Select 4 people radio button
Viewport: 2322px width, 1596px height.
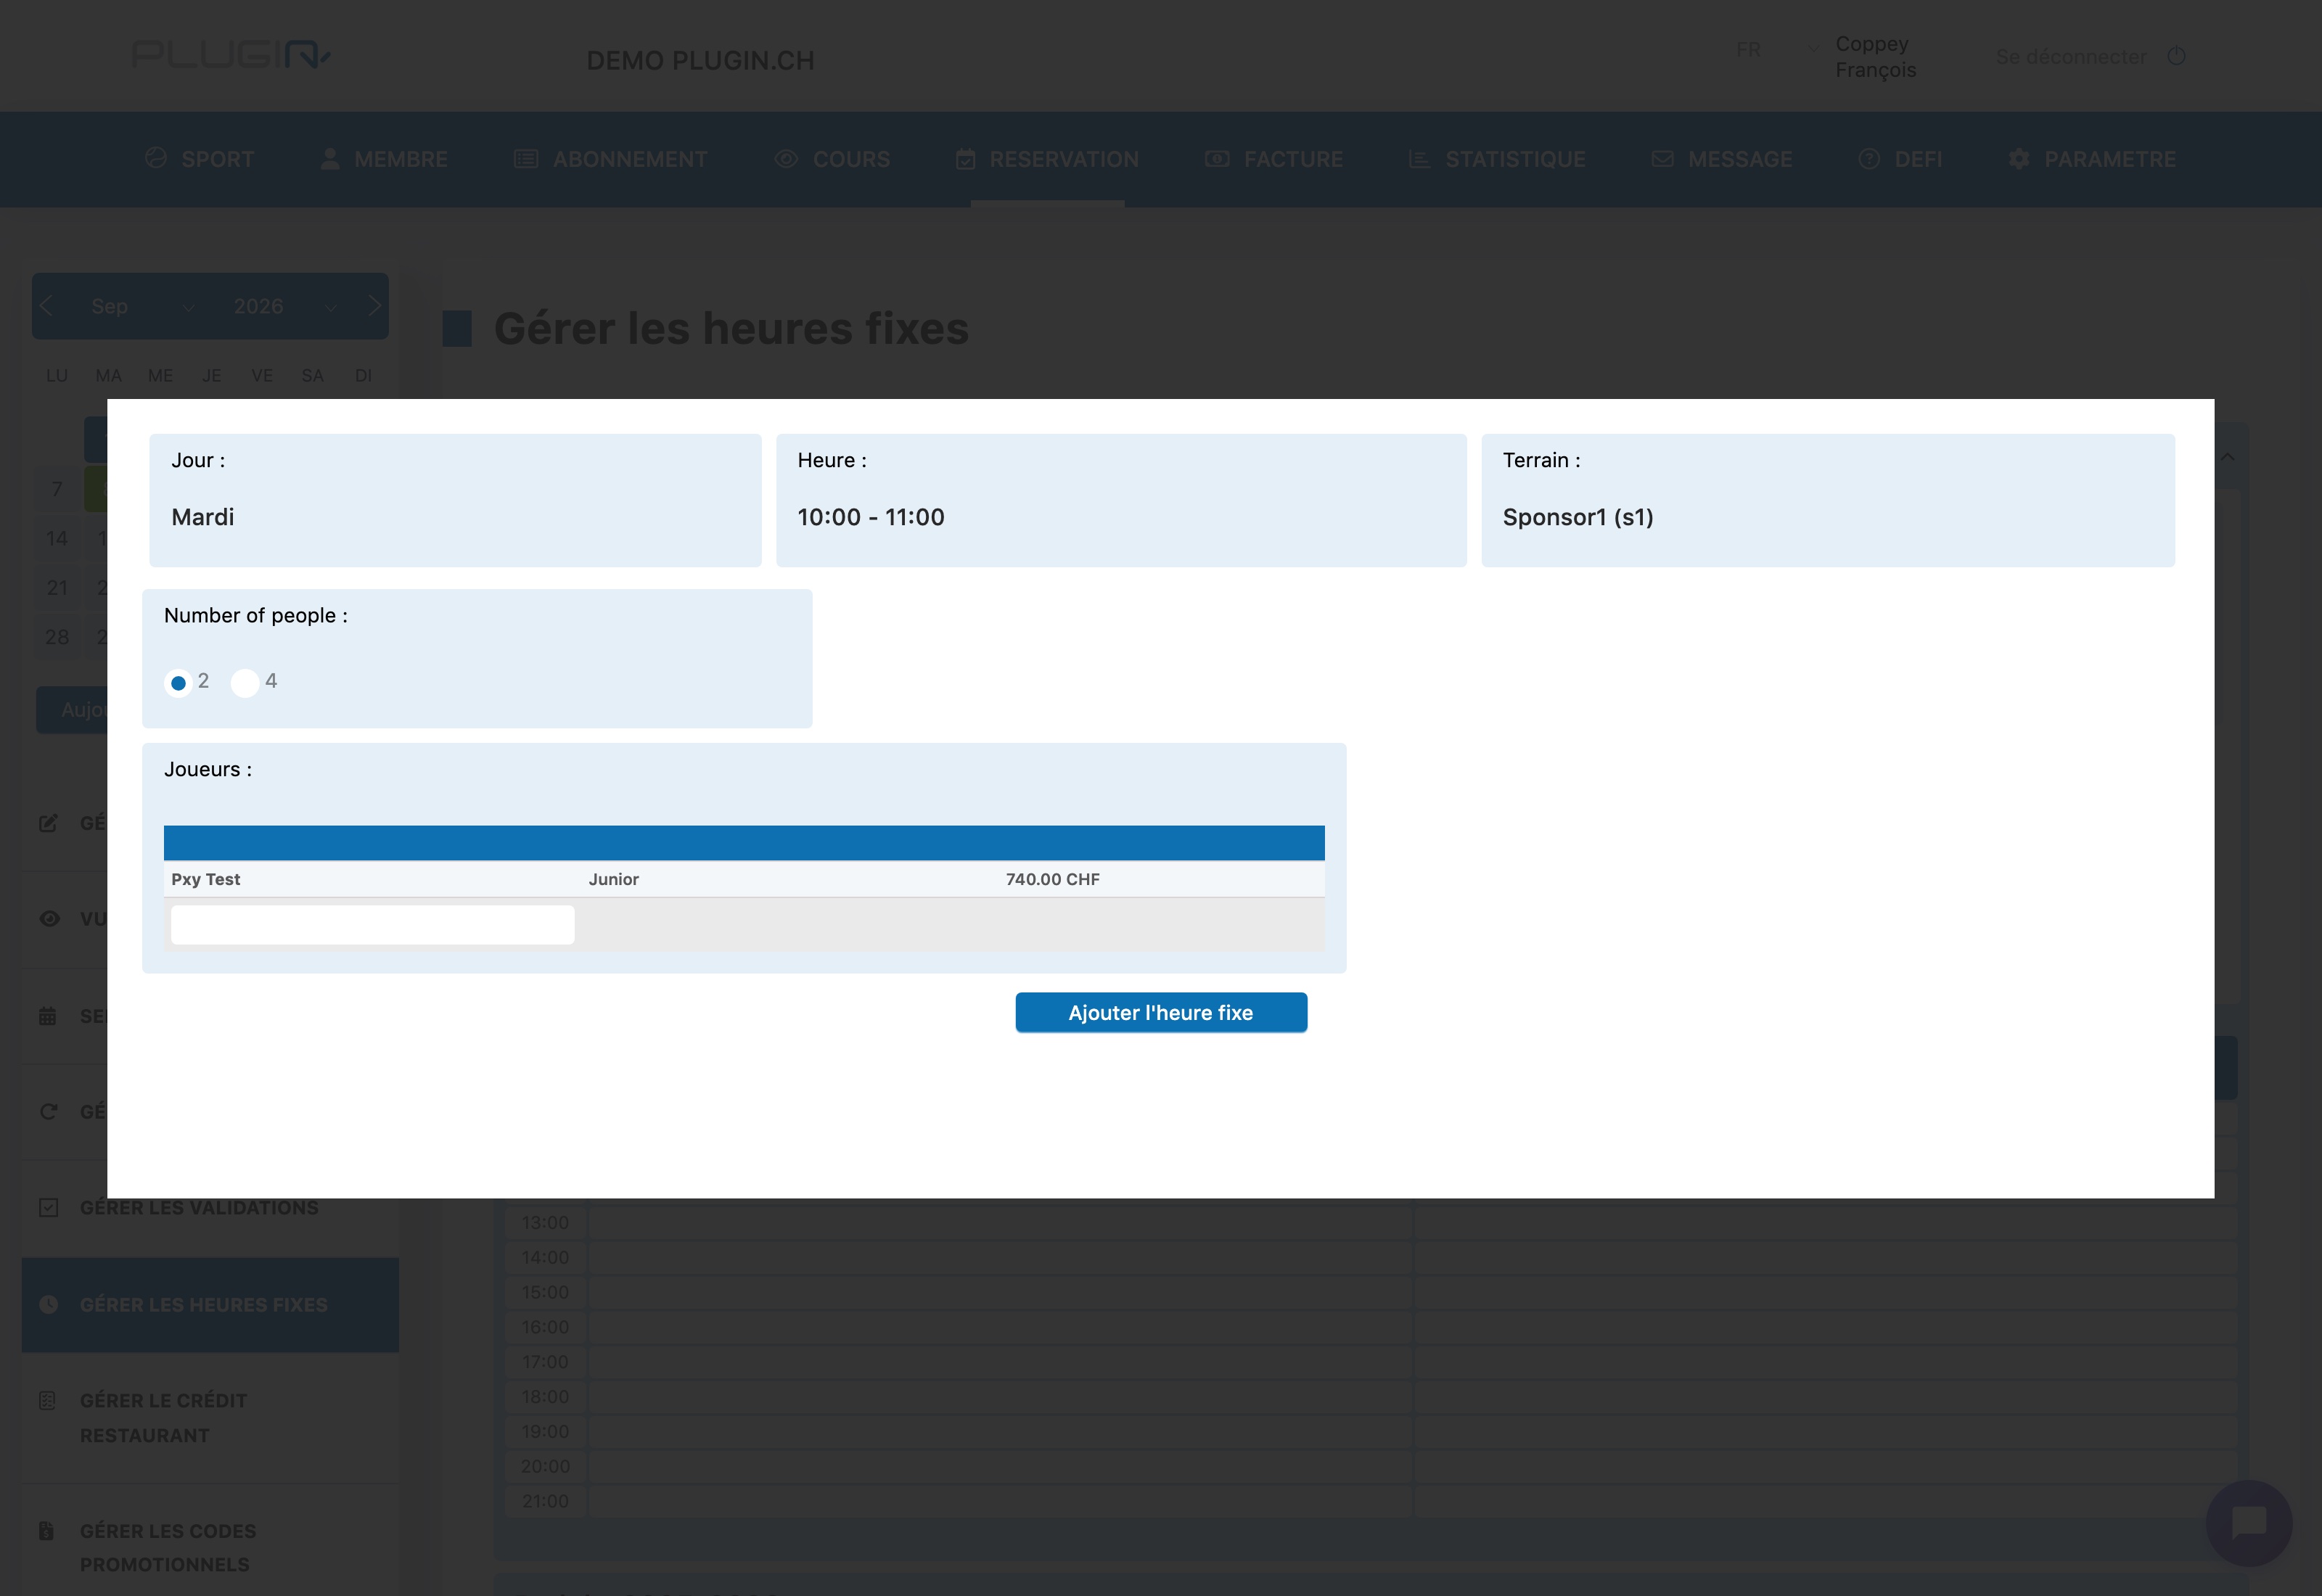[245, 683]
